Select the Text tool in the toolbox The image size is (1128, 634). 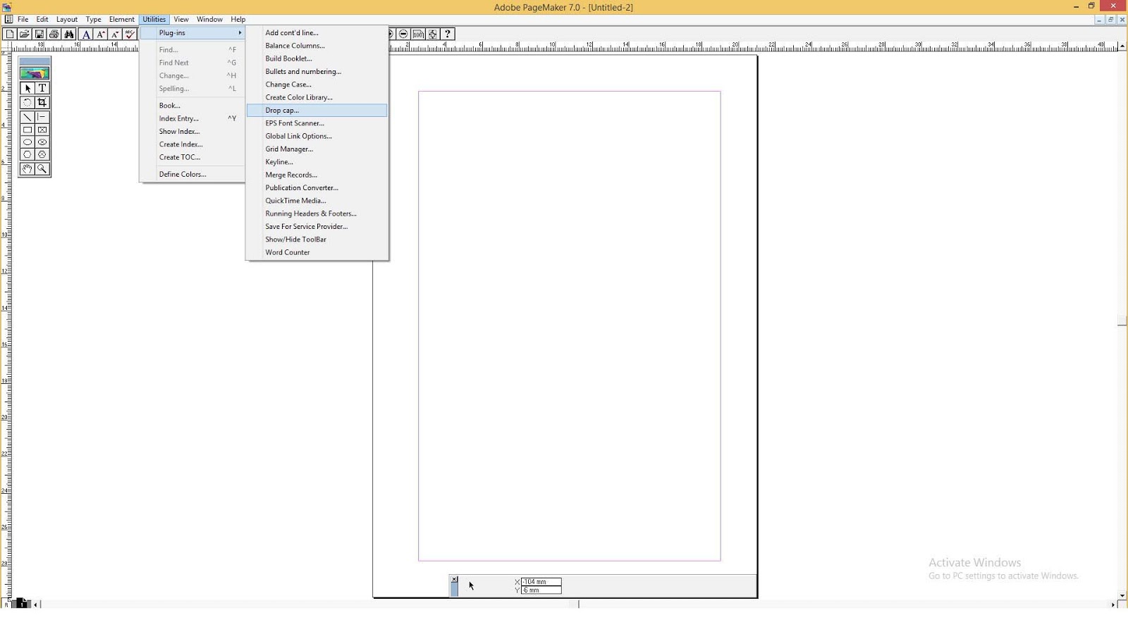click(42, 88)
